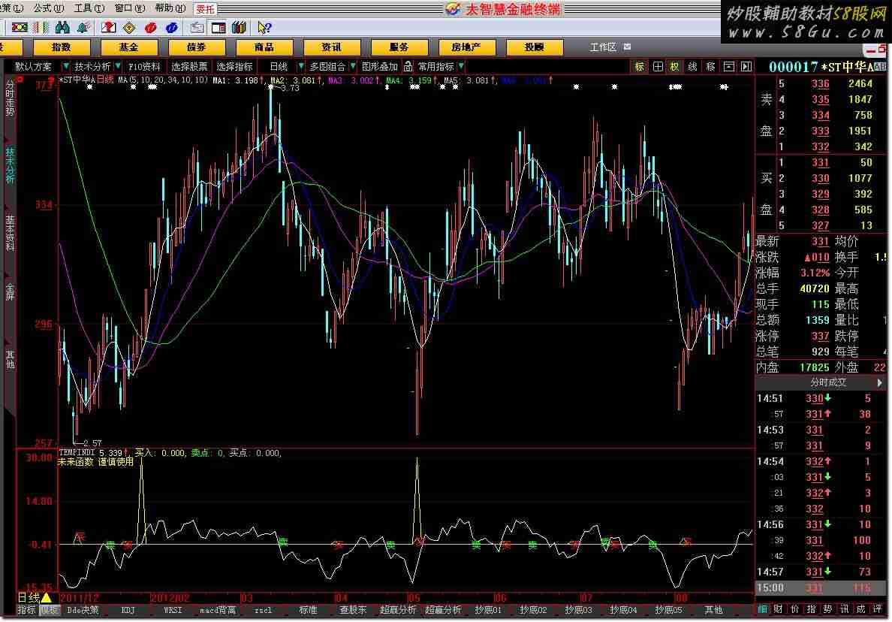This screenshot has height=622, width=892.
Task: Click the 线 drawing line icon
Action: 693,67
